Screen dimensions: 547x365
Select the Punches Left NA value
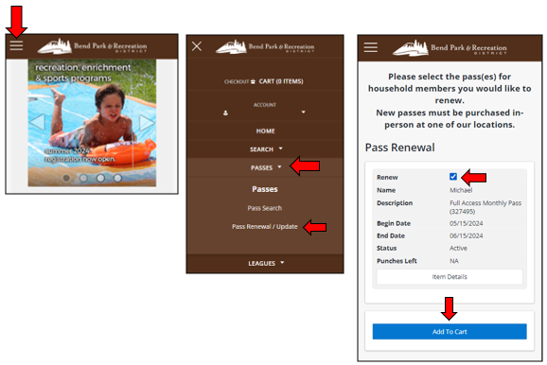[x=454, y=261]
